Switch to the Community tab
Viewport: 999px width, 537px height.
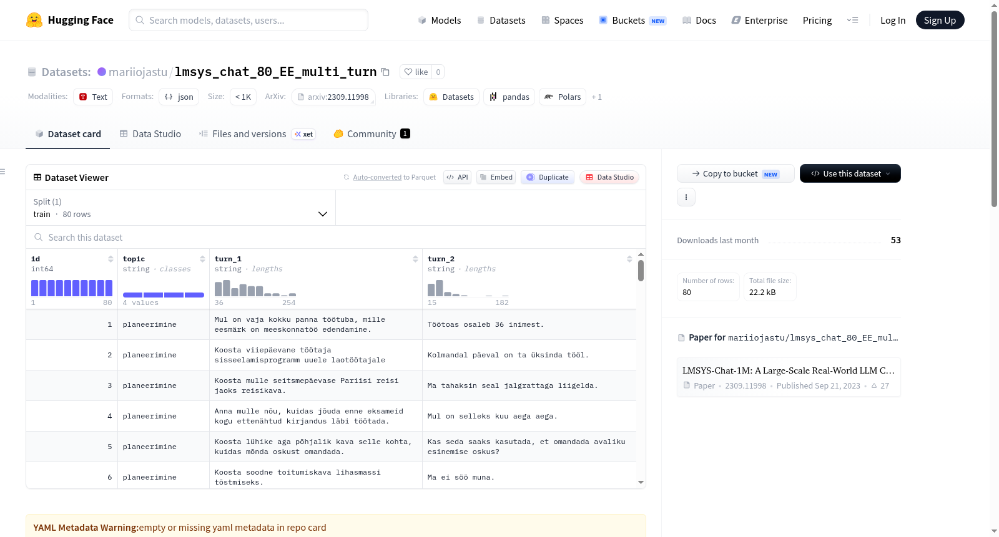[x=372, y=133]
